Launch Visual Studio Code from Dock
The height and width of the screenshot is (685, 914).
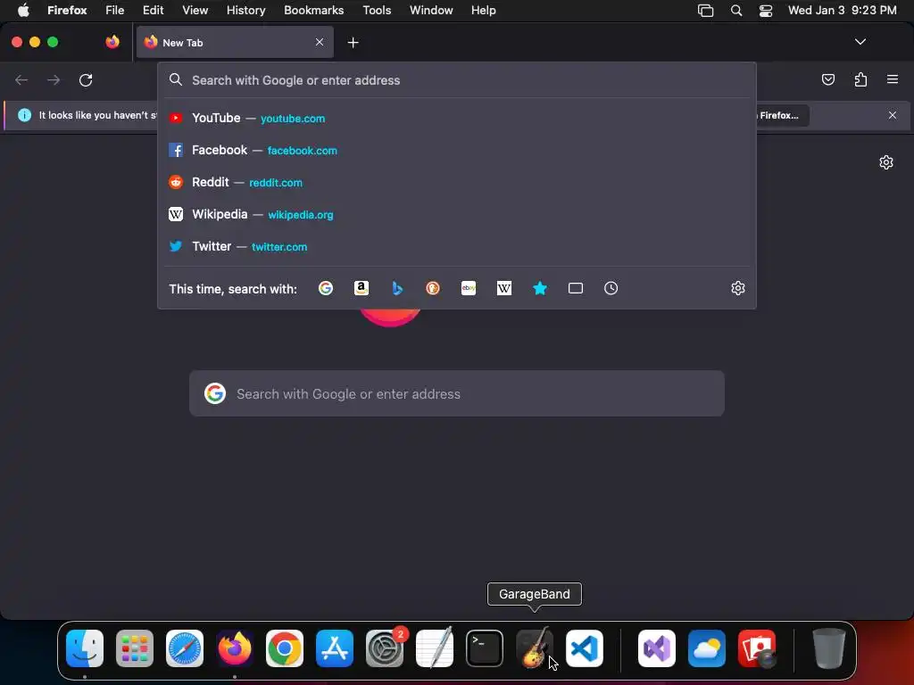[585, 648]
